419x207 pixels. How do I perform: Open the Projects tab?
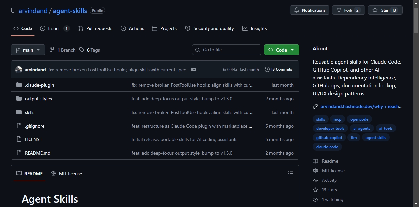pyautogui.click(x=164, y=28)
